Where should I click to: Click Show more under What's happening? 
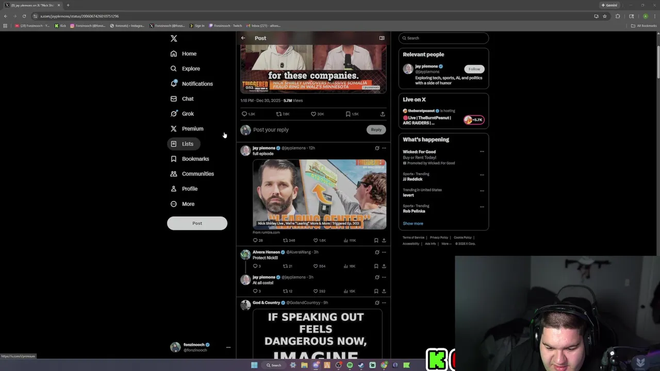(412, 224)
